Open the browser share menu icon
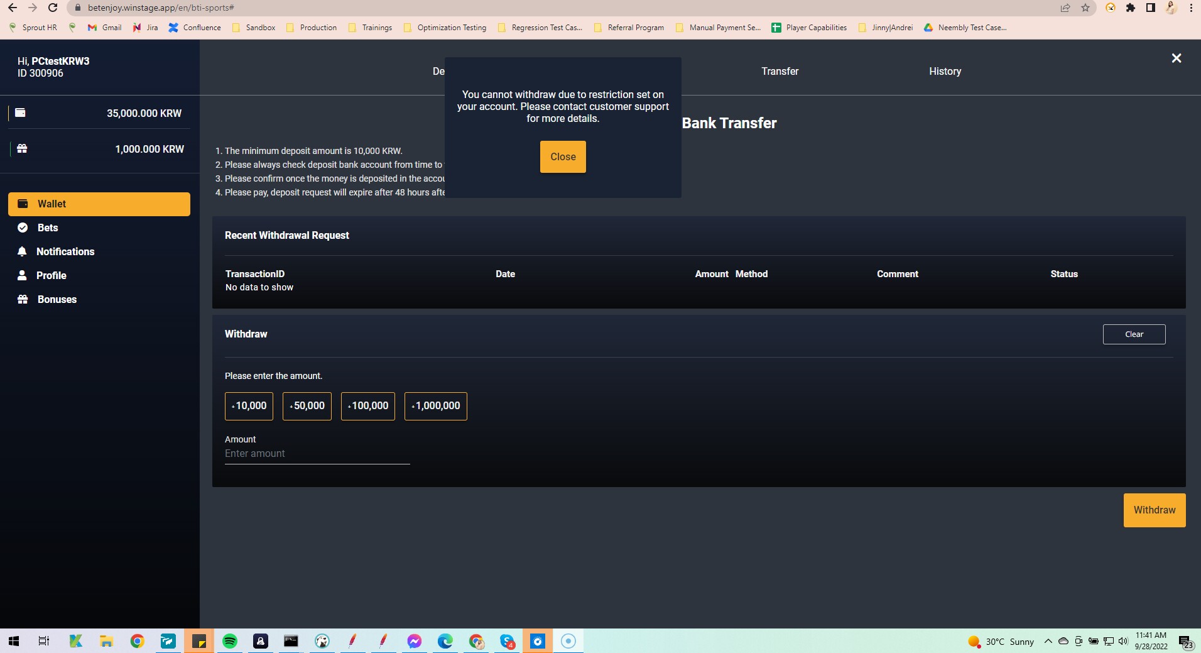 pyautogui.click(x=1065, y=8)
